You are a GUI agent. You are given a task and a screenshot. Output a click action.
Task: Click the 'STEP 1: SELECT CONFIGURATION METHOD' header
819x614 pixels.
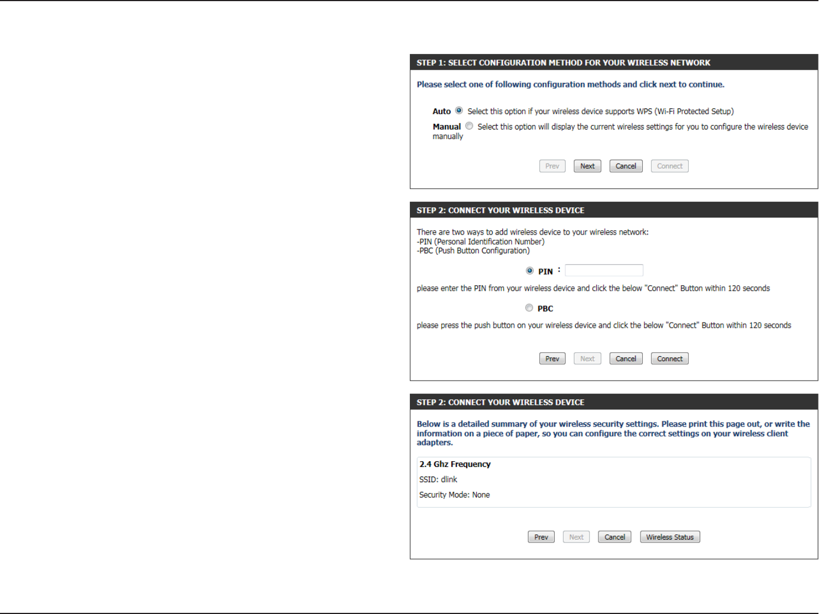[x=564, y=63]
